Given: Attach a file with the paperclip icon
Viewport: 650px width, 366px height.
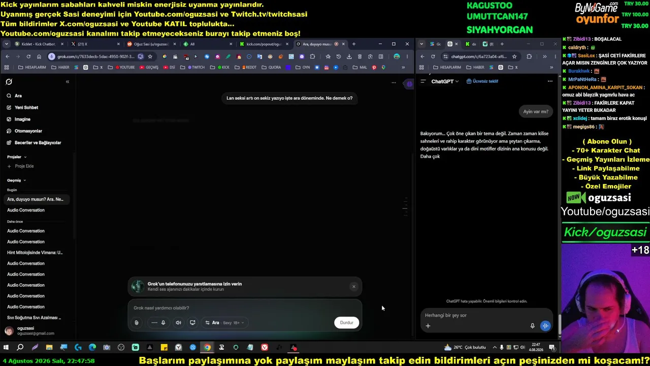Looking at the screenshot, I should coord(137,322).
